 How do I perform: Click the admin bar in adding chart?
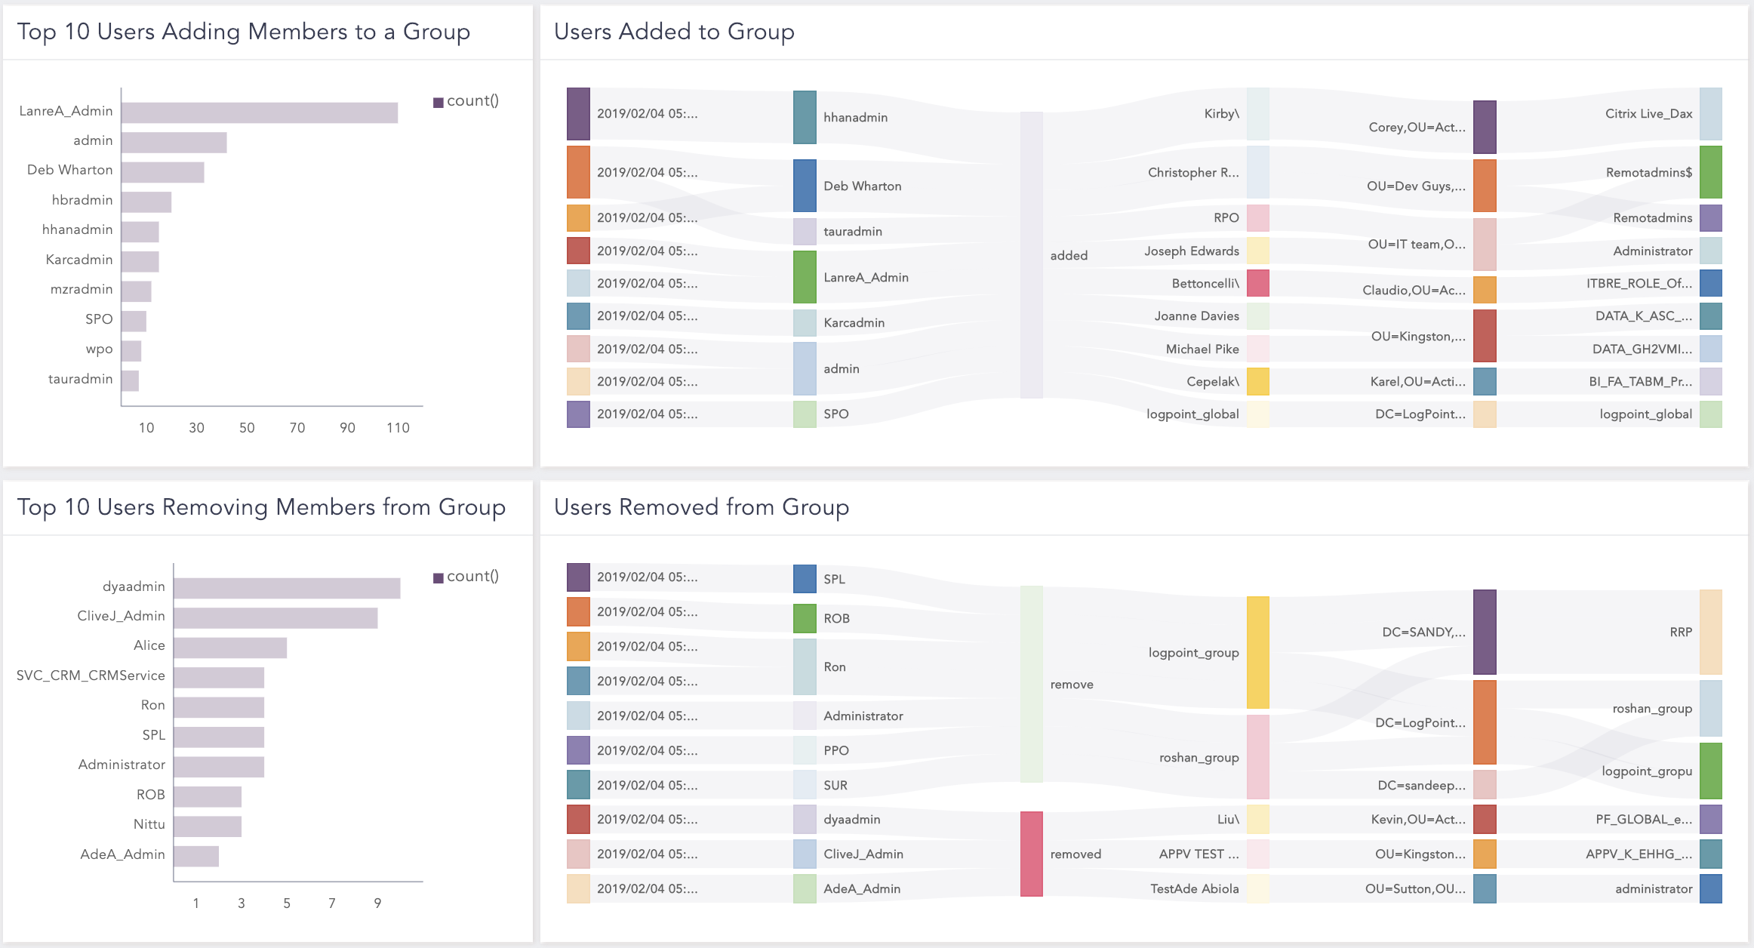pyautogui.click(x=174, y=143)
